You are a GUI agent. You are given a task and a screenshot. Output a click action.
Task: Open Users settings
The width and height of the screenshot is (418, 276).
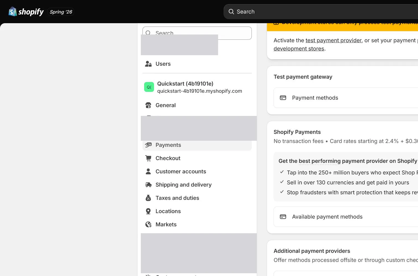[197, 64]
